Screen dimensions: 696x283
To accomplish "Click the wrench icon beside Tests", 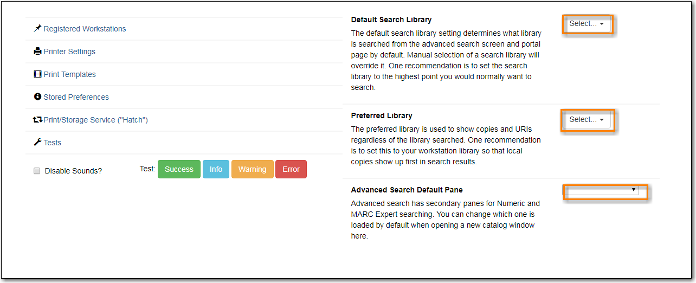I will point(37,143).
